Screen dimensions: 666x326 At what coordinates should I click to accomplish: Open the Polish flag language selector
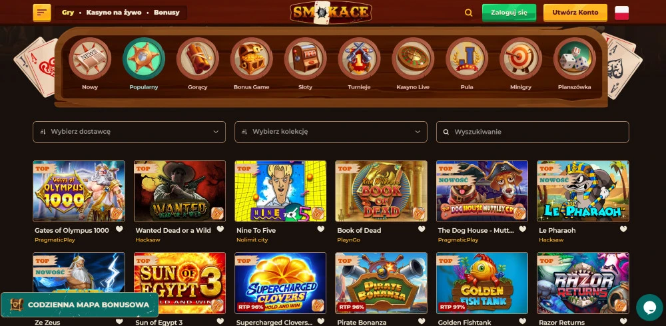point(622,13)
